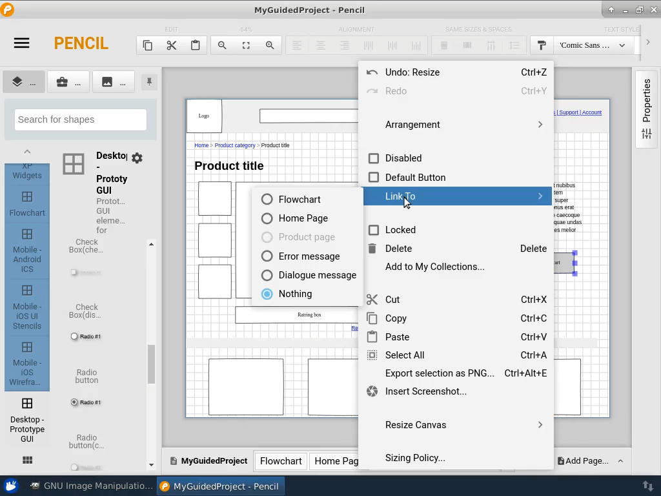This screenshot has height=496, width=661.
Task: Click in the Search for shapes field
Action: point(81,119)
